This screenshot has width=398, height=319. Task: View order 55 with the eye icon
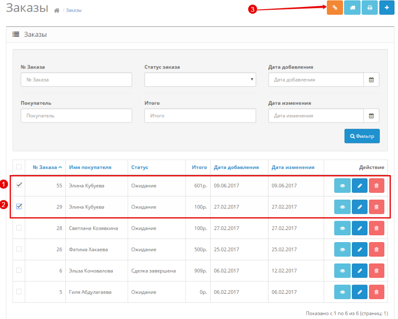(342, 186)
